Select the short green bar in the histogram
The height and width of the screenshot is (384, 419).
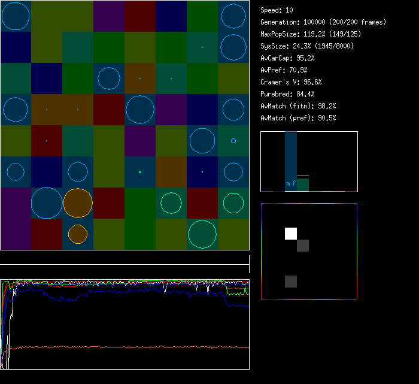click(x=303, y=185)
